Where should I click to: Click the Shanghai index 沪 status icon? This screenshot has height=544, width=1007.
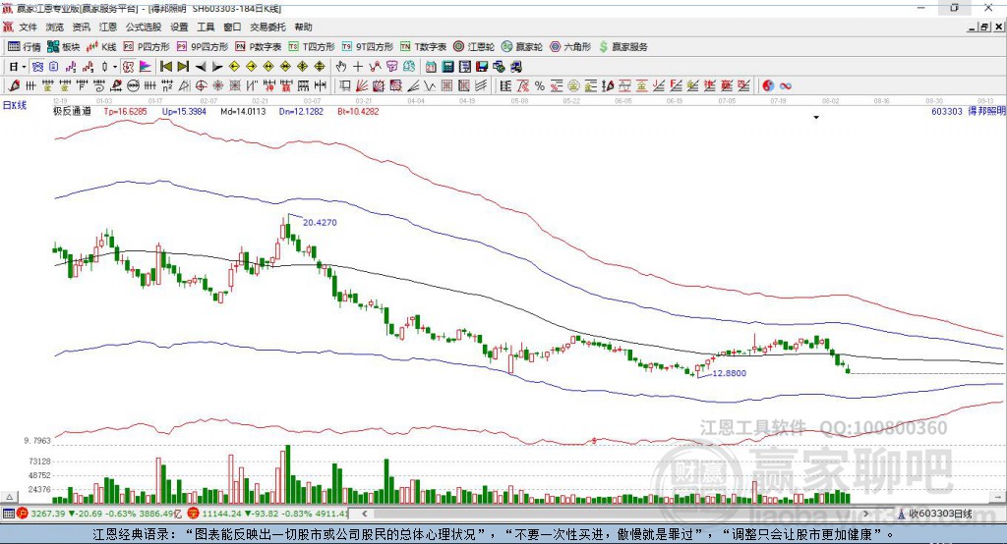click(23, 514)
